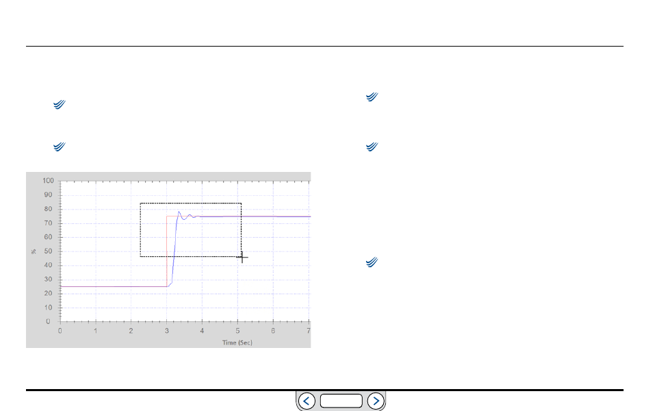Screen dimensions: 650x411
Task: Go to the previous page arrow
Action: [x=307, y=401]
